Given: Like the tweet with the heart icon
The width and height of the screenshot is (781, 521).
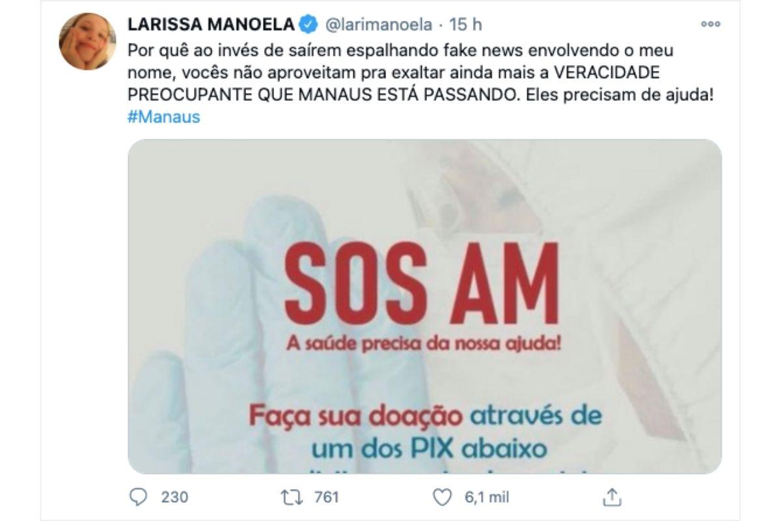Looking at the screenshot, I should pyautogui.click(x=443, y=498).
